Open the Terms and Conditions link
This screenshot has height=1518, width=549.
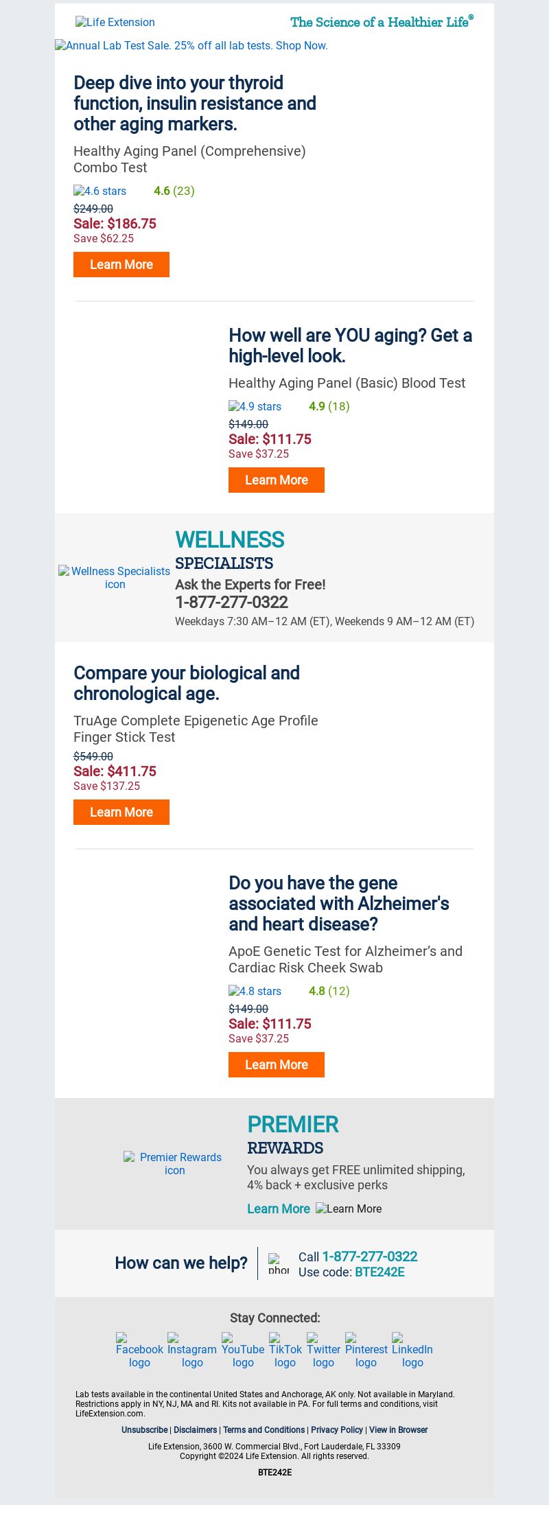[264, 1429]
